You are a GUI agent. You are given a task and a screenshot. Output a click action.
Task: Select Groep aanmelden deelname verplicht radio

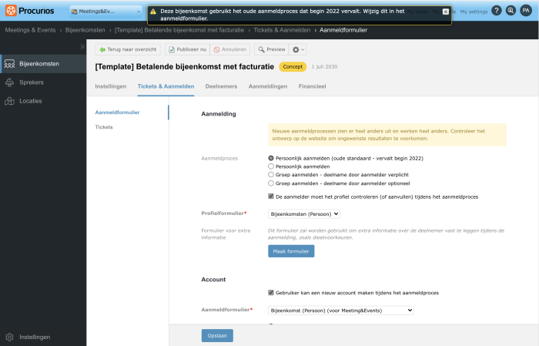[x=271, y=175]
